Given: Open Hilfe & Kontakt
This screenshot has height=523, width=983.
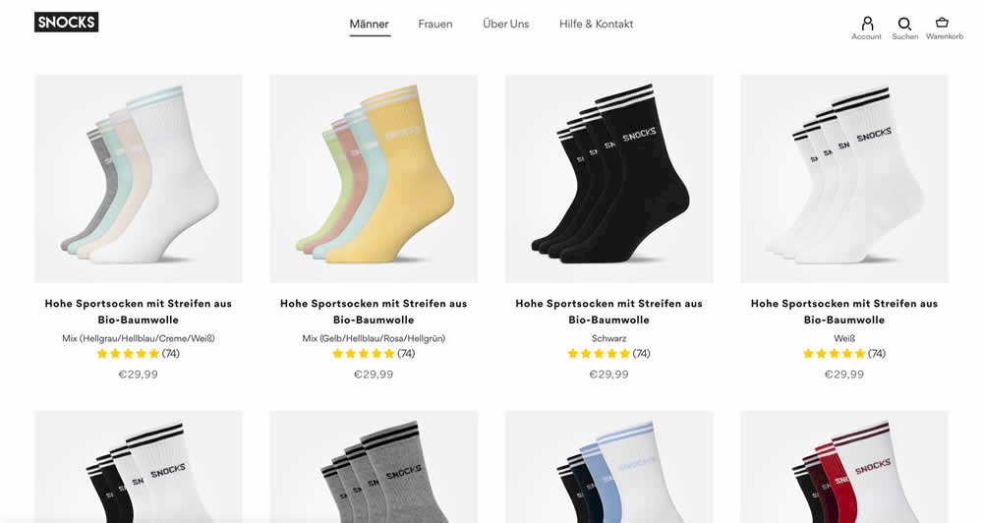Looking at the screenshot, I should (597, 24).
